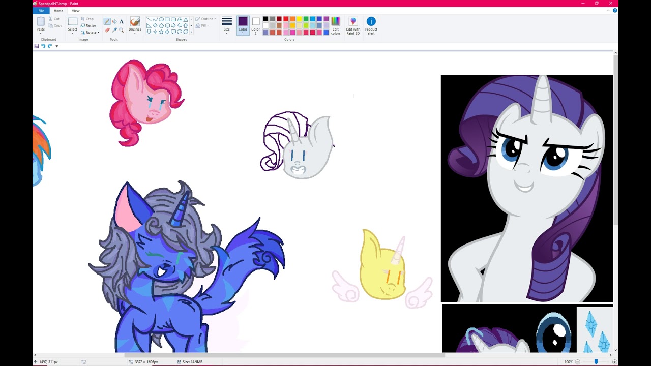Choose the Curve shape
The image size is (651, 366).
tap(155, 19)
